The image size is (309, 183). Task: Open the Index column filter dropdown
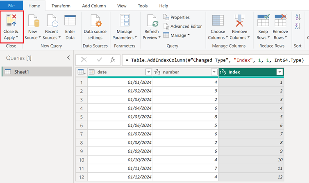pos(279,72)
